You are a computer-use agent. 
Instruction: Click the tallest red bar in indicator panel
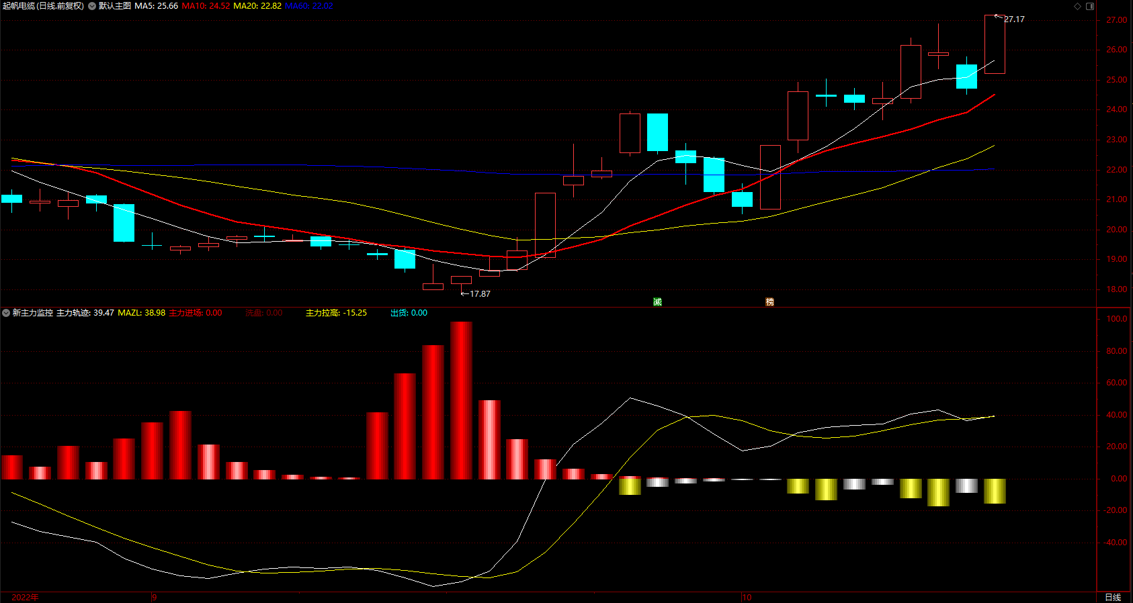(x=461, y=400)
